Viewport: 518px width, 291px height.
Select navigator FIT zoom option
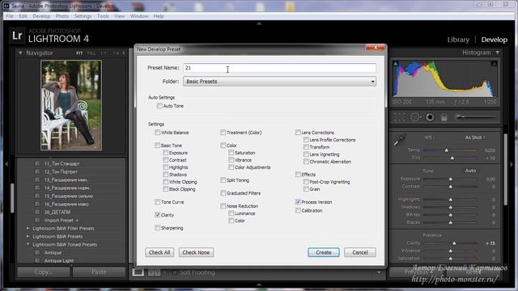pyautogui.click(x=79, y=53)
